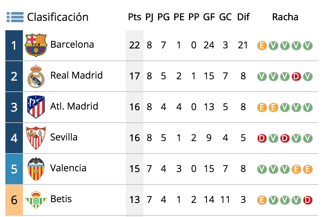Click the Valencia club crest

36,169
